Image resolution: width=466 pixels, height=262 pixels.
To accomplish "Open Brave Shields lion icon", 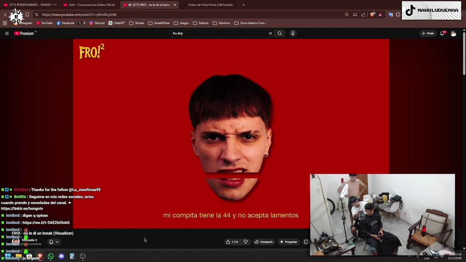I will [372, 15].
